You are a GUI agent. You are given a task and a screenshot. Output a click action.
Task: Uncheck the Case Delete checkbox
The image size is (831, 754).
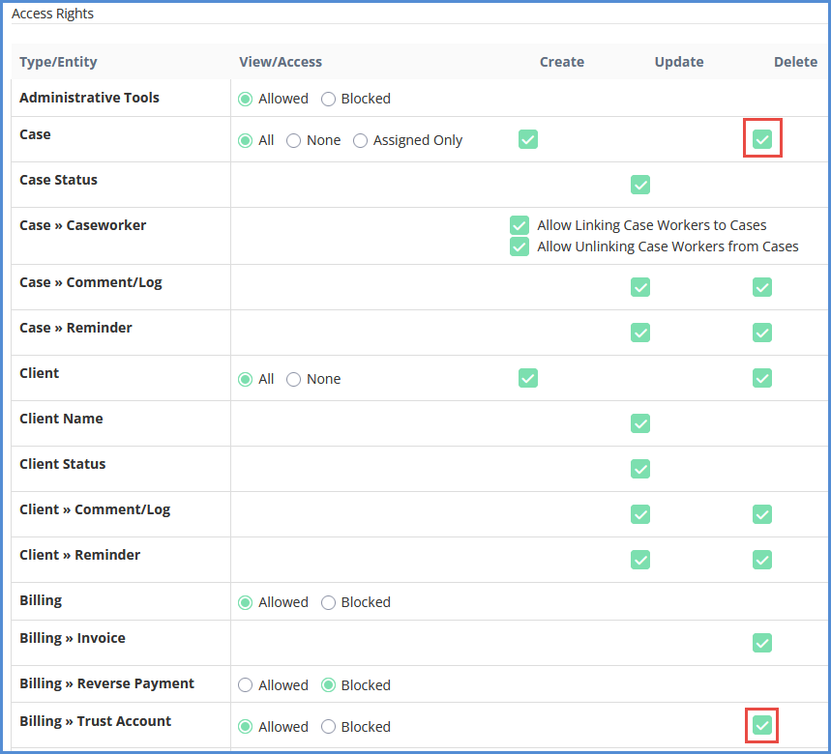pyautogui.click(x=762, y=139)
